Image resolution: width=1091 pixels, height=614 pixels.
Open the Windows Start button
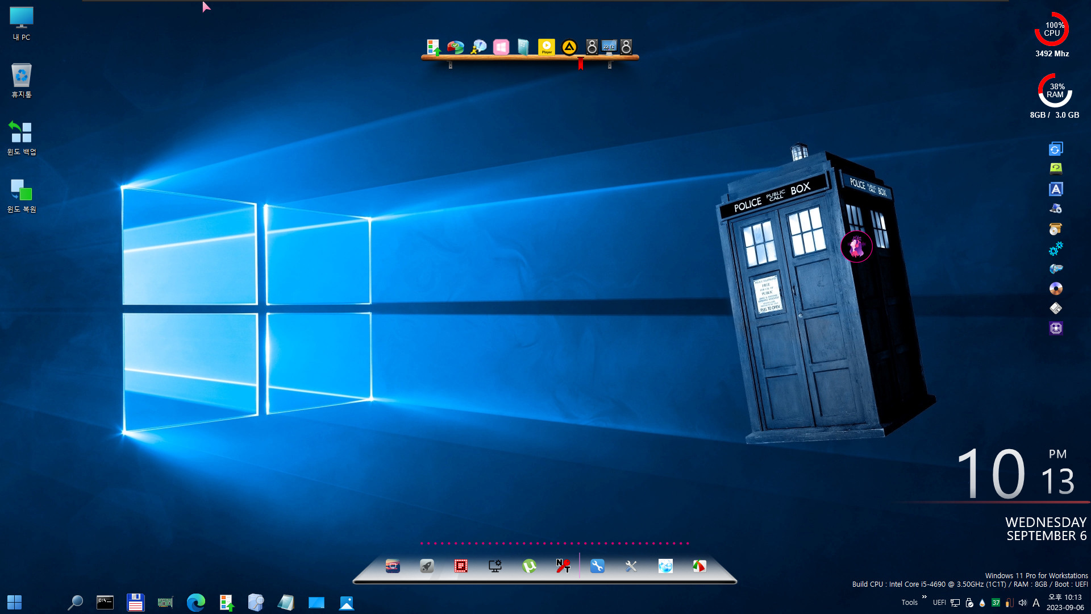pyautogui.click(x=14, y=603)
